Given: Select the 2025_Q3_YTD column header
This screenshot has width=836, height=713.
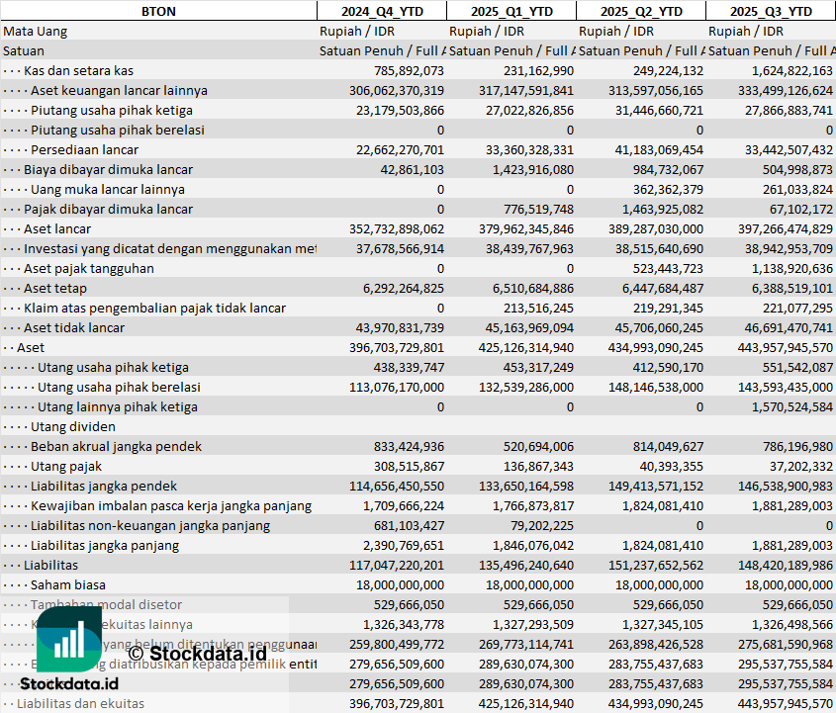Looking at the screenshot, I should tap(771, 11).
